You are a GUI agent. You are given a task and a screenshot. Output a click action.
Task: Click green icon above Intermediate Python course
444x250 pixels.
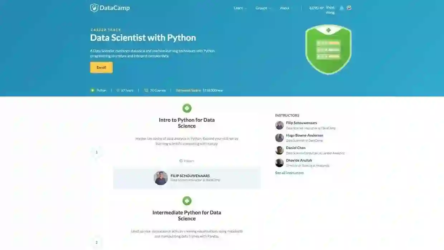click(x=187, y=201)
